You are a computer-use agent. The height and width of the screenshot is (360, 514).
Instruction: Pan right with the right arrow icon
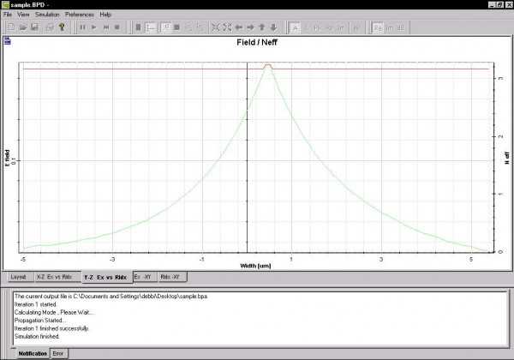(250, 27)
